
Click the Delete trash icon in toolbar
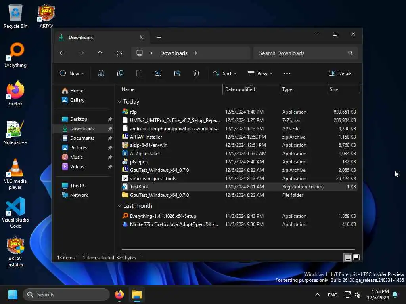tap(196, 73)
